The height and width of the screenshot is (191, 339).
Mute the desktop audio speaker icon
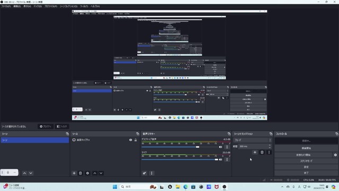click(220, 147)
